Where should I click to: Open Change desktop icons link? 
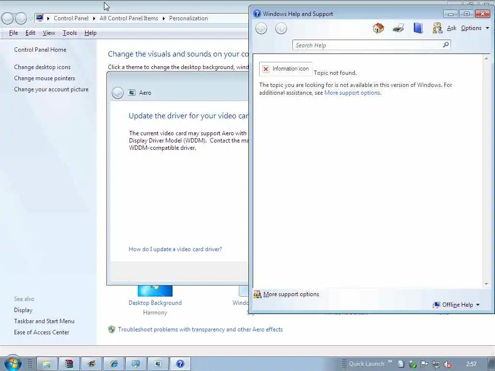click(43, 67)
